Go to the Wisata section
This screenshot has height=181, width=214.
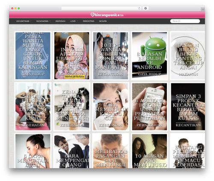click(103, 21)
